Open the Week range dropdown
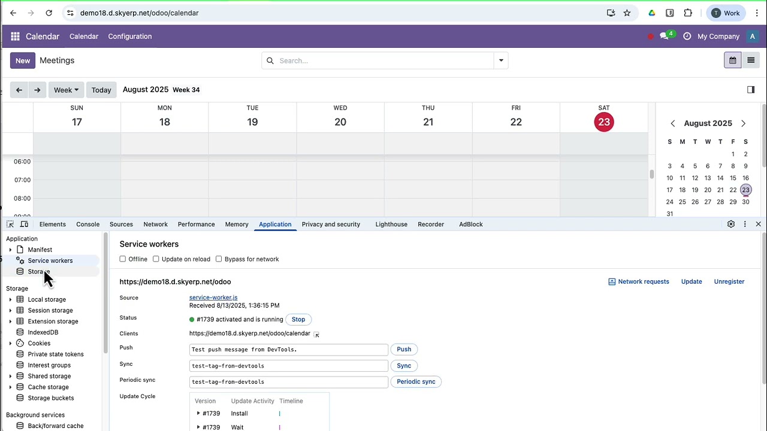 point(66,90)
